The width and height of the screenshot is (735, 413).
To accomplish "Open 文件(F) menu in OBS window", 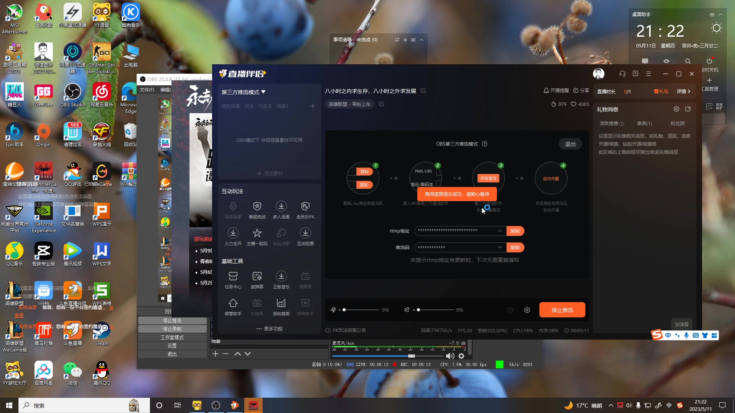I will pyautogui.click(x=147, y=90).
